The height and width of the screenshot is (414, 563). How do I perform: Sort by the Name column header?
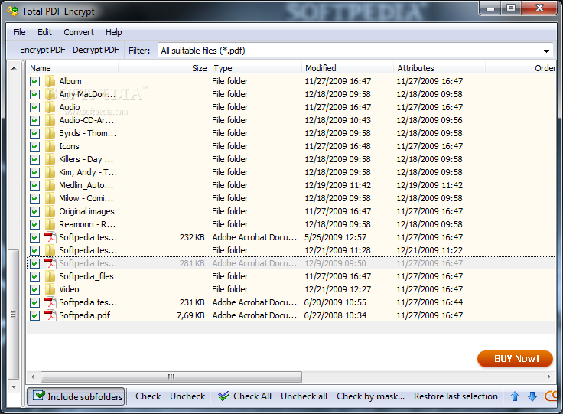[x=72, y=68]
